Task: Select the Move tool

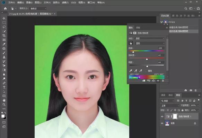Action: 4,18
